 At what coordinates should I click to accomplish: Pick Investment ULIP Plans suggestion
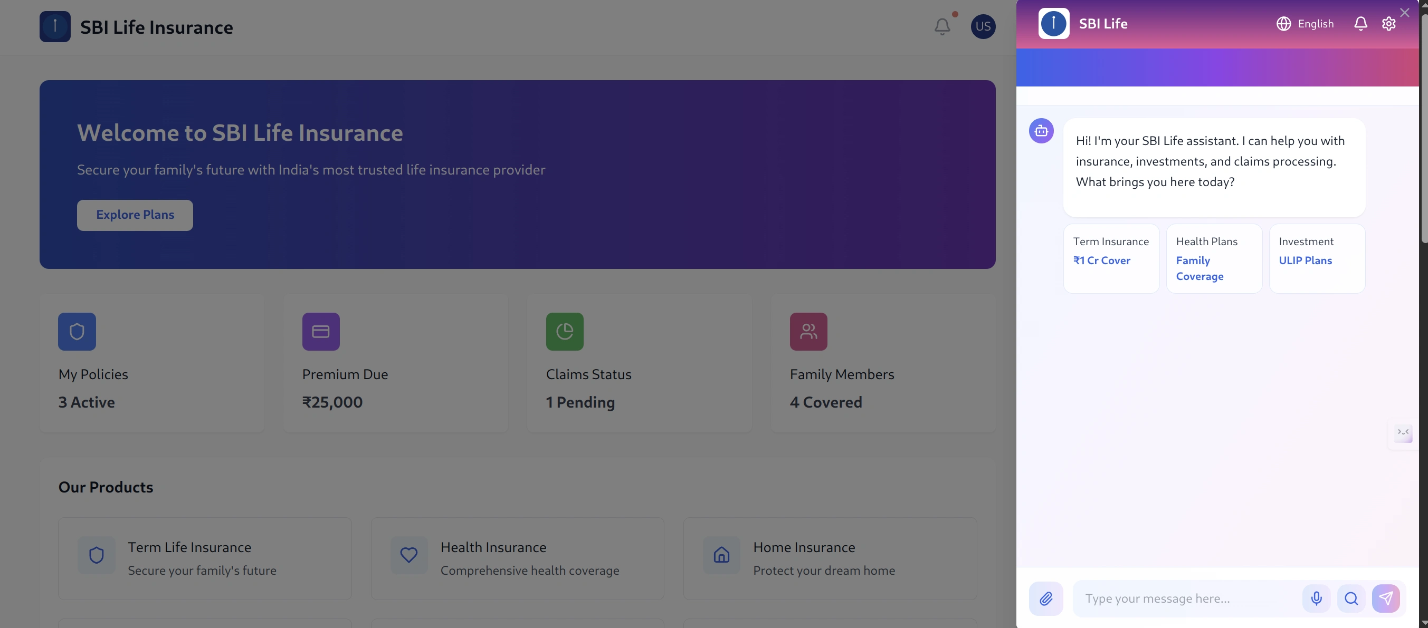pyautogui.click(x=1317, y=258)
